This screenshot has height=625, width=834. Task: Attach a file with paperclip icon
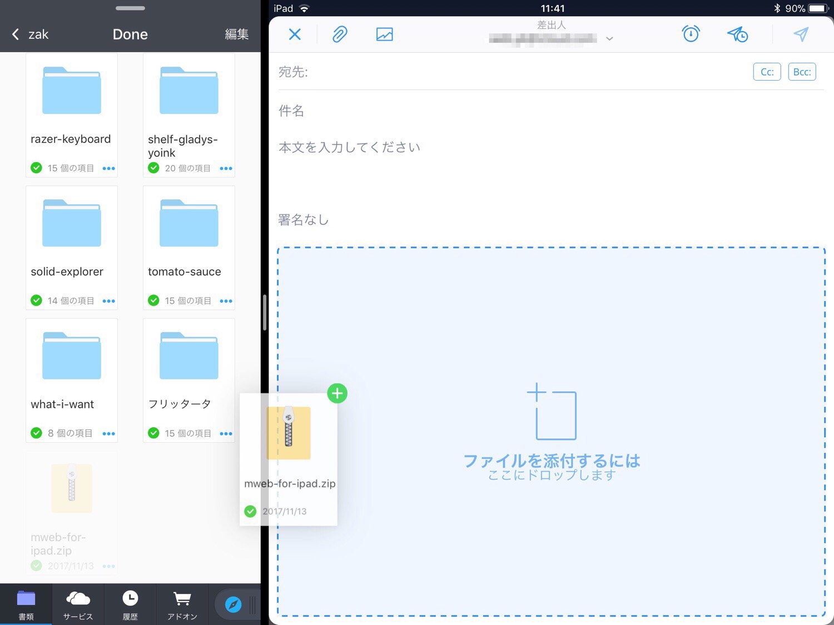click(340, 34)
